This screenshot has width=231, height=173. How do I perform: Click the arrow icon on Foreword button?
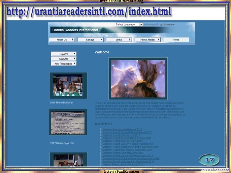pyautogui.click(x=74, y=59)
